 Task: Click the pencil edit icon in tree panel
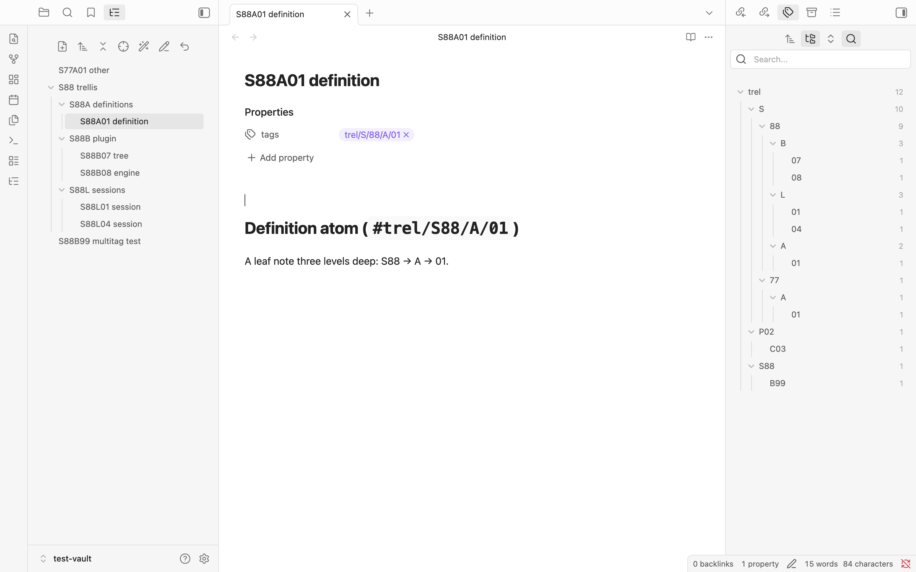pyautogui.click(x=164, y=46)
